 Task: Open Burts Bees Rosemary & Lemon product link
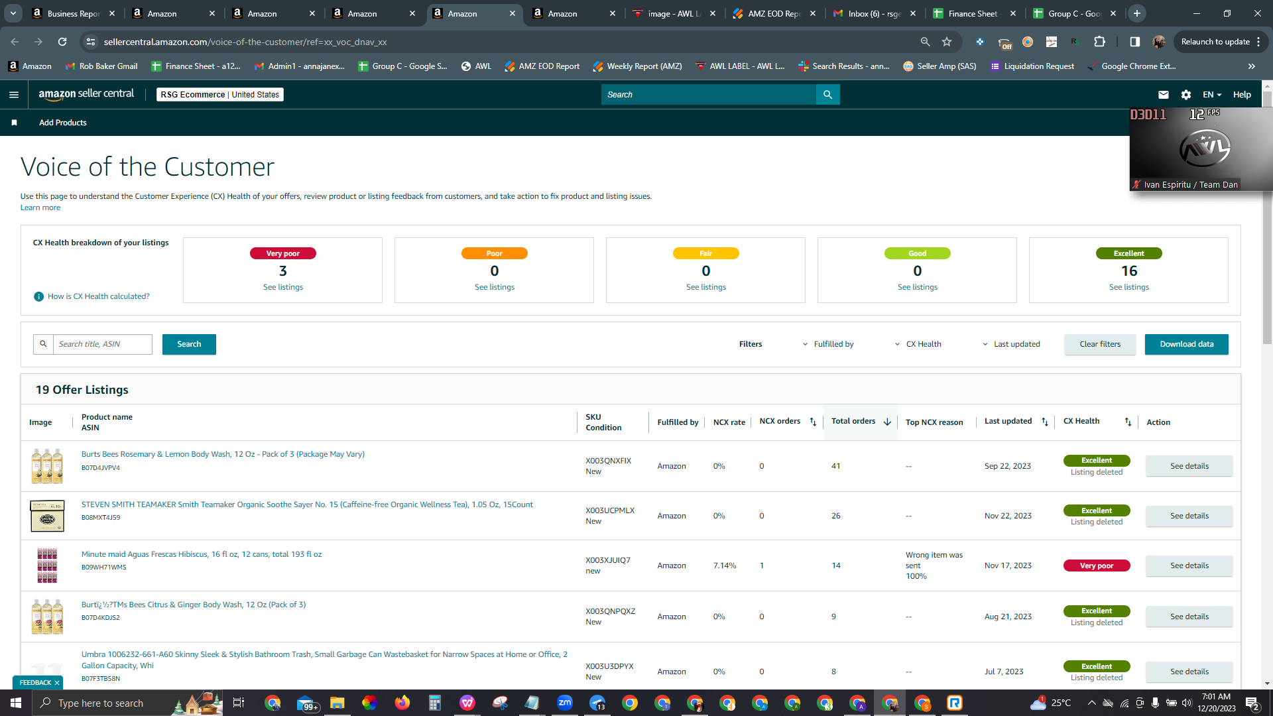[223, 454]
